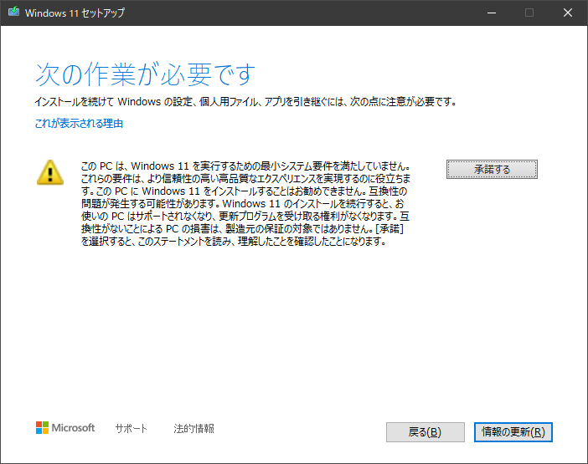Click the 承諾する accept button
The height and width of the screenshot is (464, 588).
(492, 170)
